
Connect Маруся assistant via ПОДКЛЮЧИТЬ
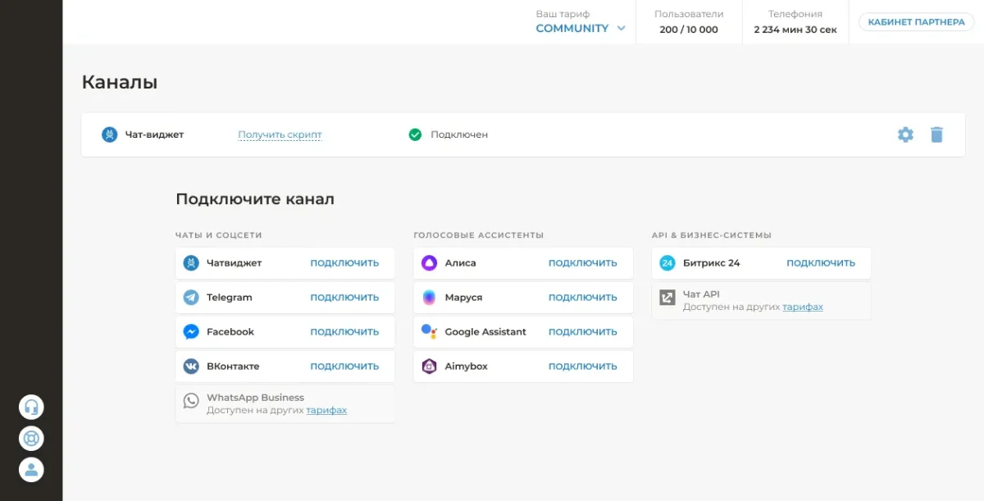click(x=583, y=298)
